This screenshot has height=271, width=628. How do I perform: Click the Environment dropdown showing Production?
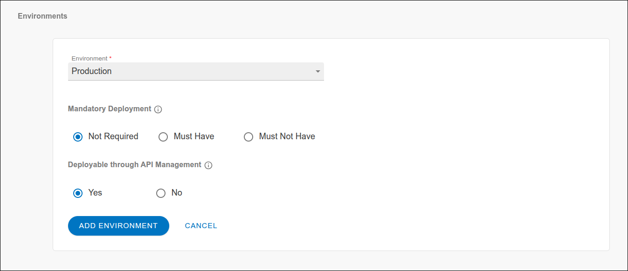click(196, 71)
